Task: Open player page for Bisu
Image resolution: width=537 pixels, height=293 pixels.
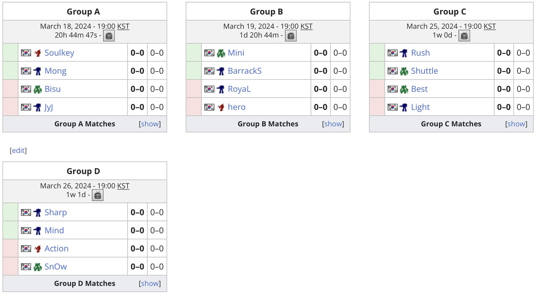Action: coord(53,89)
